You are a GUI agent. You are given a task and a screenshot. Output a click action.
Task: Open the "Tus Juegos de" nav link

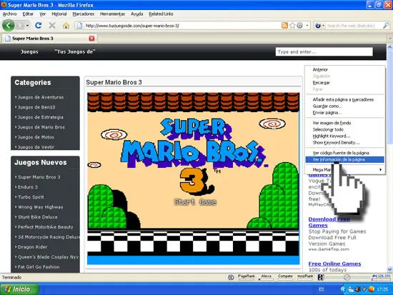(75, 51)
